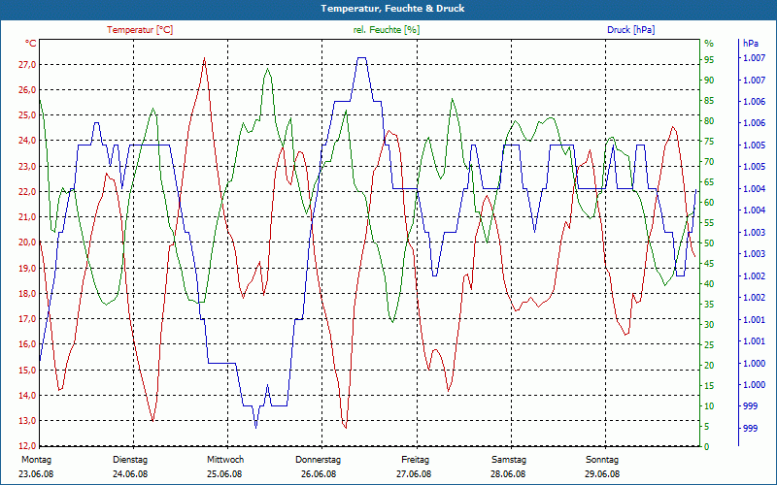The height and width of the screenshot is (485, 777).
Task: Click the green '%' axis unit label
Action: (709, 44)
